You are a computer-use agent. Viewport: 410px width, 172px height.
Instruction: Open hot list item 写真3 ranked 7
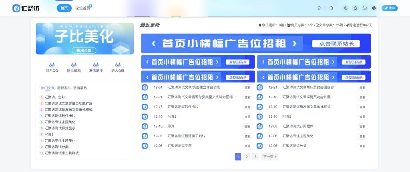[x=49, y=134]
